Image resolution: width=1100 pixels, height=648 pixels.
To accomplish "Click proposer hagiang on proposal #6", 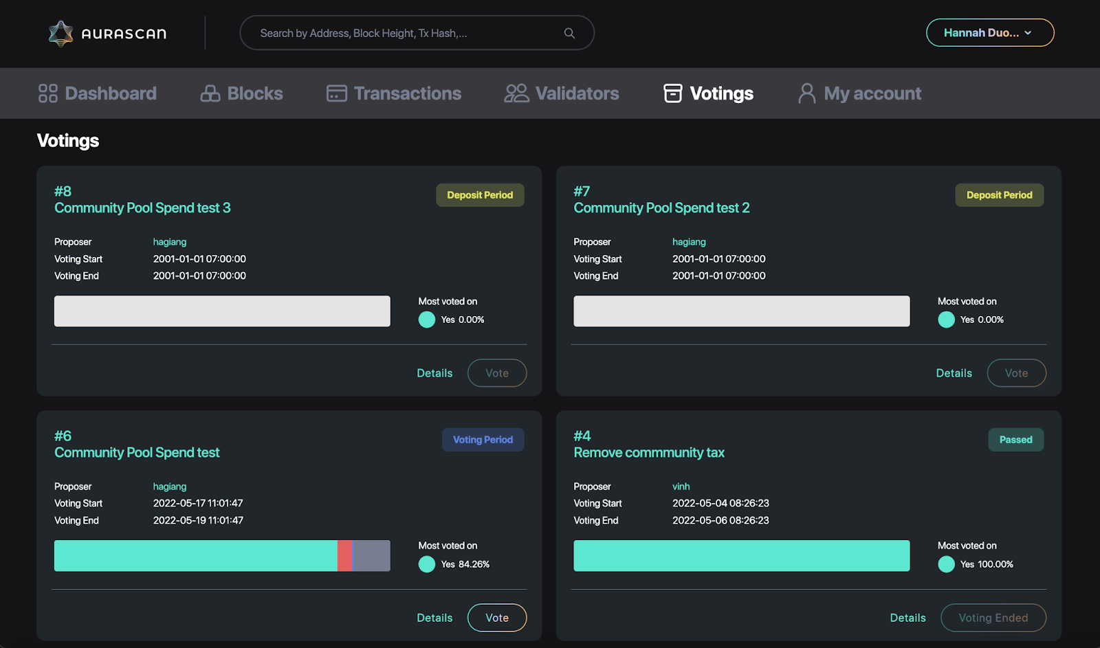I will [x=170, y=487].
